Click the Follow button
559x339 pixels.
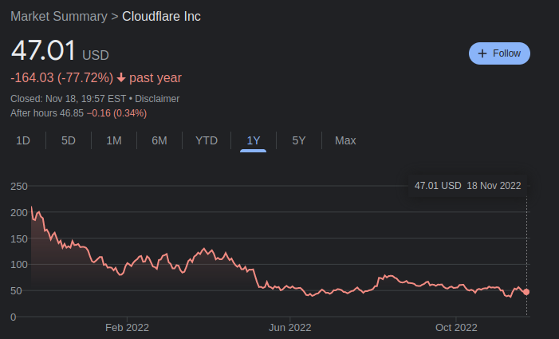499,53
